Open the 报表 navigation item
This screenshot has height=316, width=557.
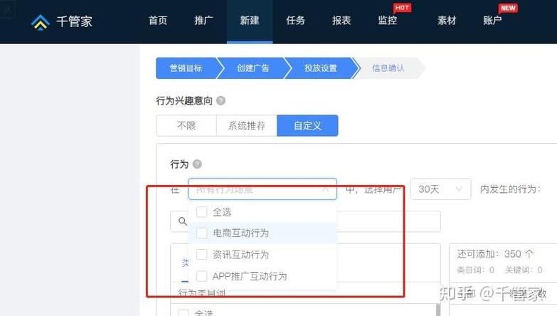tap(341, 20)
